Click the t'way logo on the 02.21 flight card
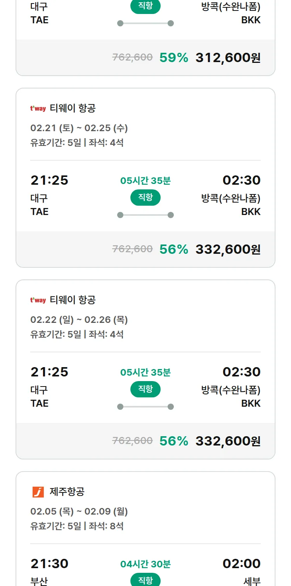 point(38,109)
